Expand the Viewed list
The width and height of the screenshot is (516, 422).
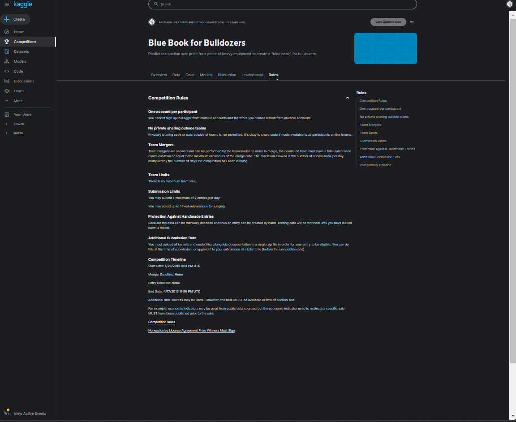[7, 124]
